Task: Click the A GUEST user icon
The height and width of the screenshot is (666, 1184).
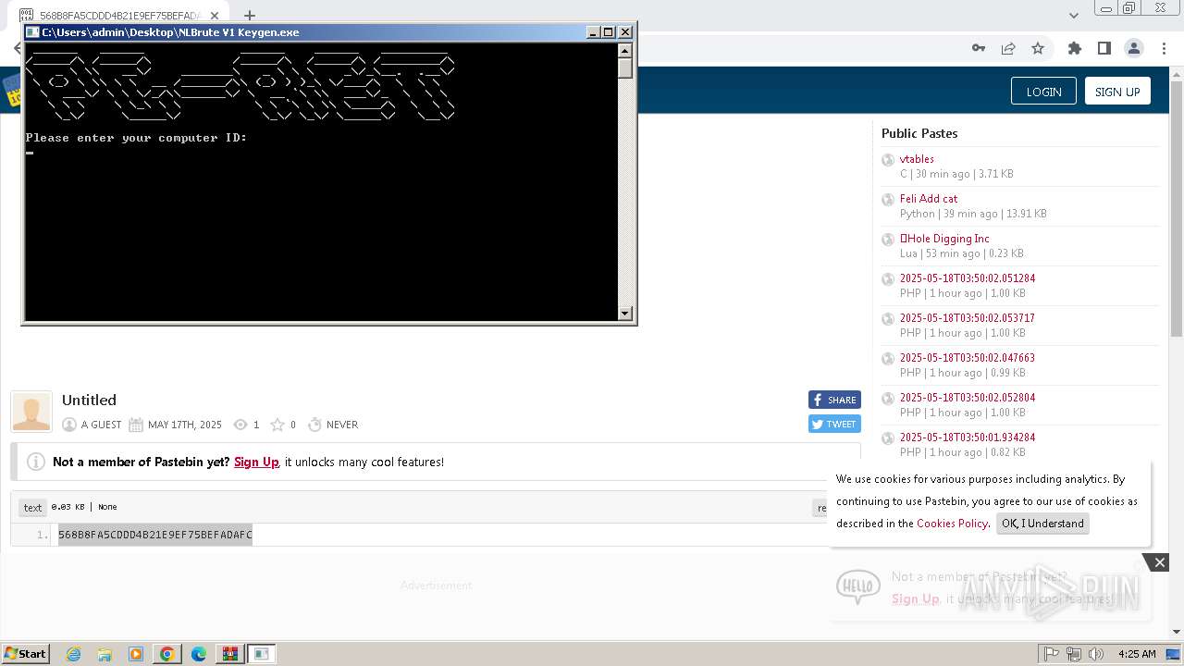Action: click(69, 425)
